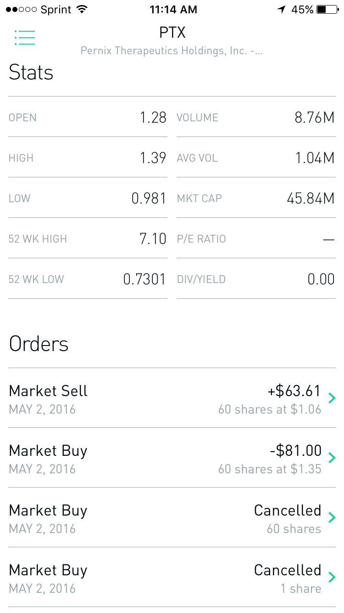Tap the status bar clock
This screenshot has width=344, height=613.
173,10
